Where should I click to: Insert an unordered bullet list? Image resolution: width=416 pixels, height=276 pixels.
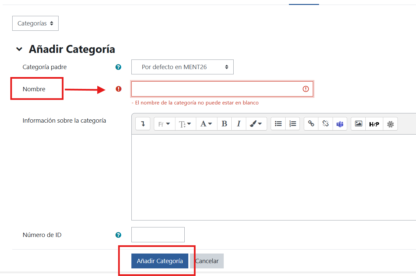pos(278,124)
